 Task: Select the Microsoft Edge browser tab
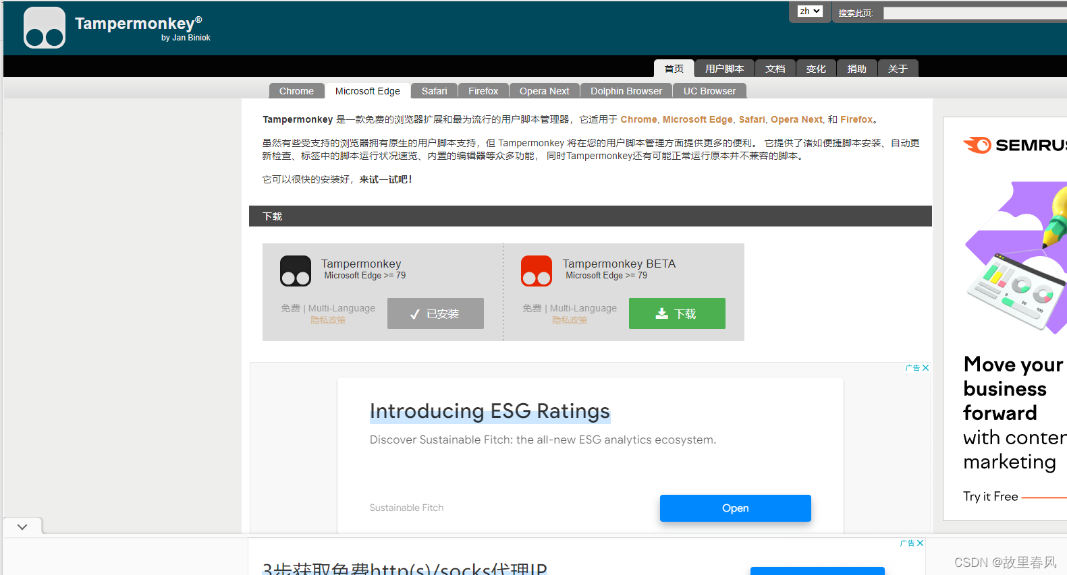[x=368, y=91]
